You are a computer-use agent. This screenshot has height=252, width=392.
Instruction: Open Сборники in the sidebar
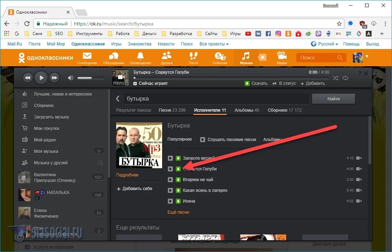coord(61,106)
